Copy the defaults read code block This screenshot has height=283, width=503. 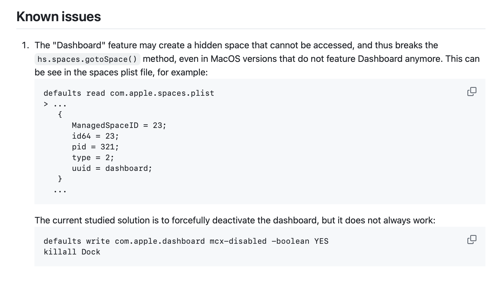pos(472,92)
